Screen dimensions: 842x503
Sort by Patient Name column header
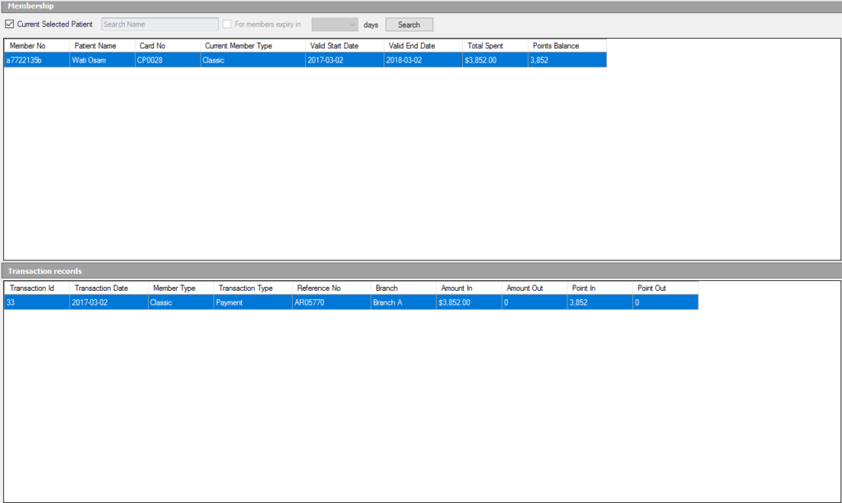103,46
